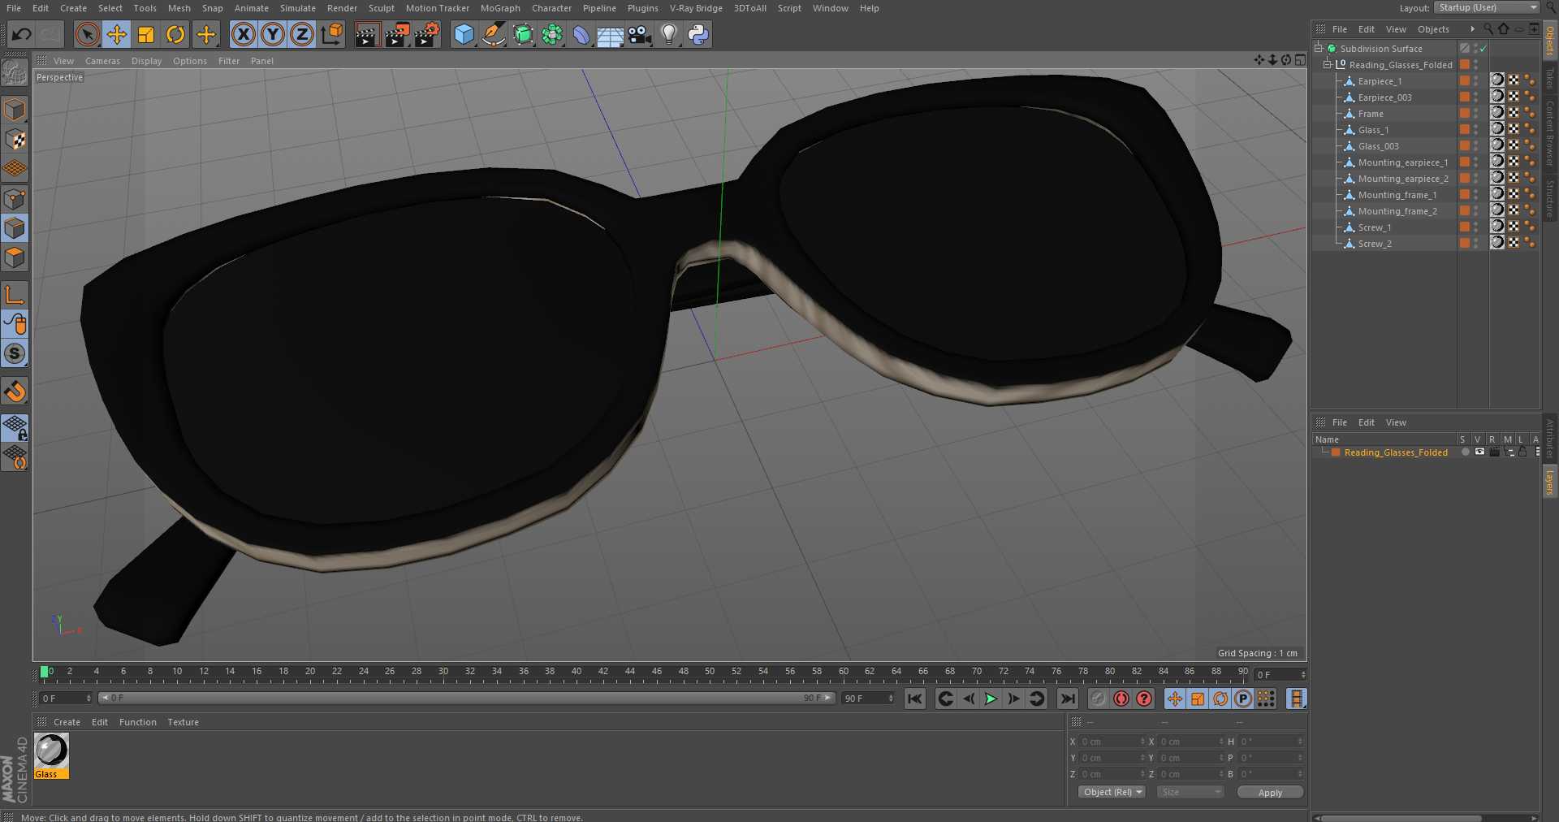Open the Array modeling objects icon
Viewport: 1559px width, 822px height.
(552, 34)
